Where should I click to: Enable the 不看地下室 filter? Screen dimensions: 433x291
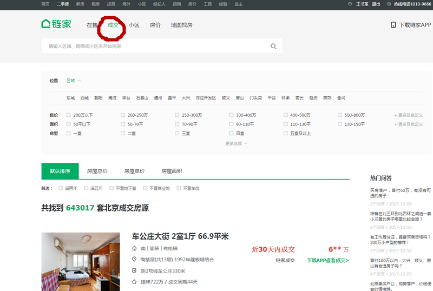tap(111, 188)
